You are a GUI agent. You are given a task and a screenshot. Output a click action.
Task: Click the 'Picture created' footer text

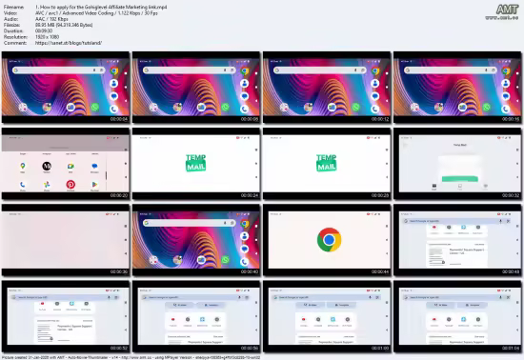point(131,357)
